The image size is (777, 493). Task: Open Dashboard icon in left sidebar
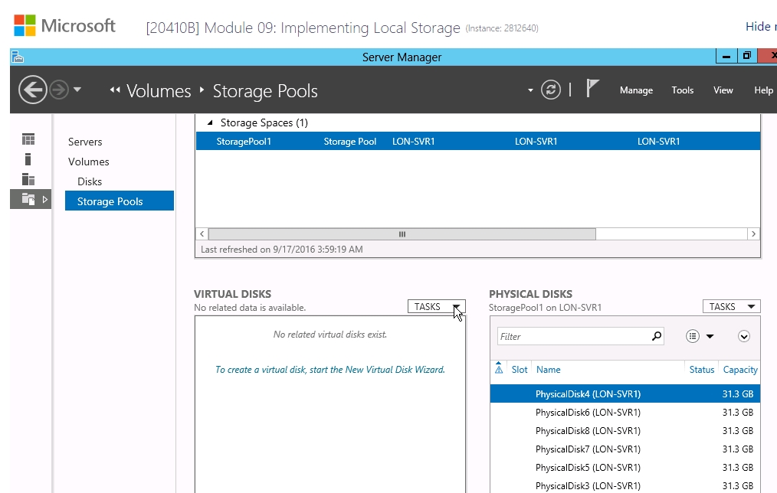(28, 139)
